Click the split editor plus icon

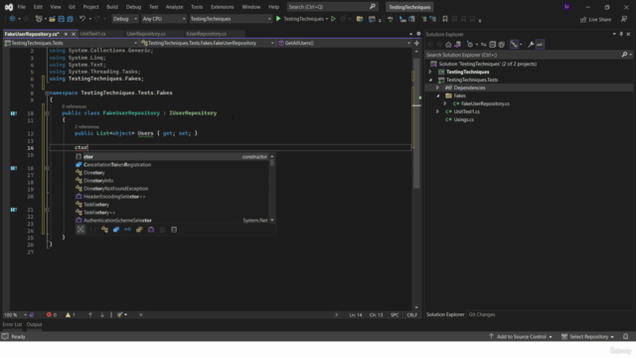416,43
